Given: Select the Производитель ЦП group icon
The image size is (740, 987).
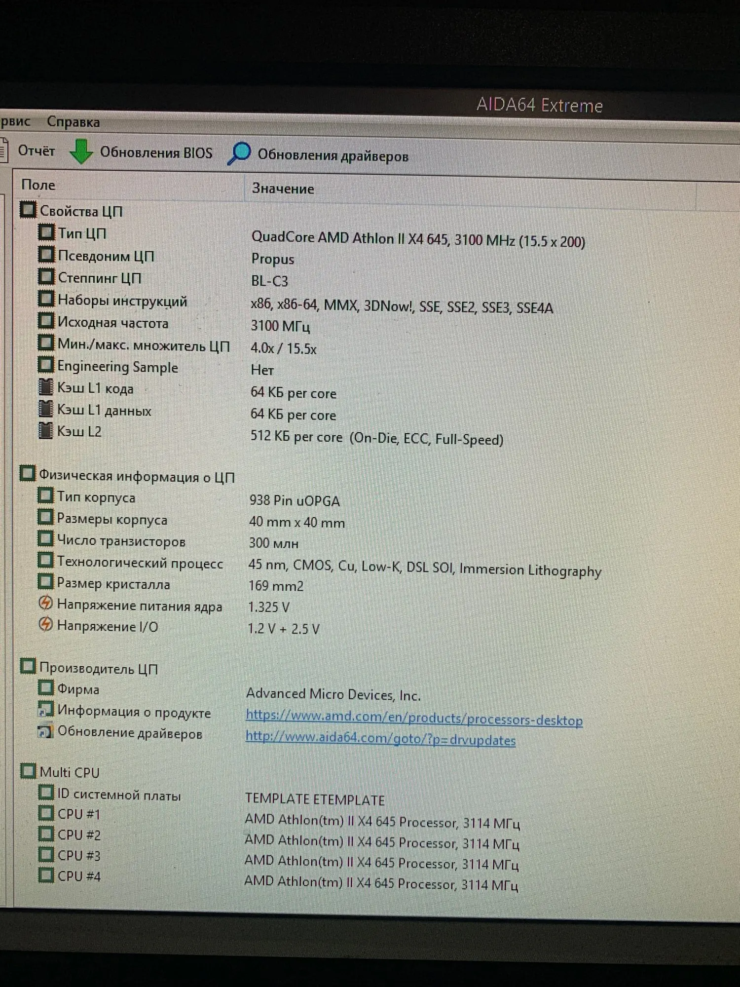Looking at the screenshot, I should 28,666.
